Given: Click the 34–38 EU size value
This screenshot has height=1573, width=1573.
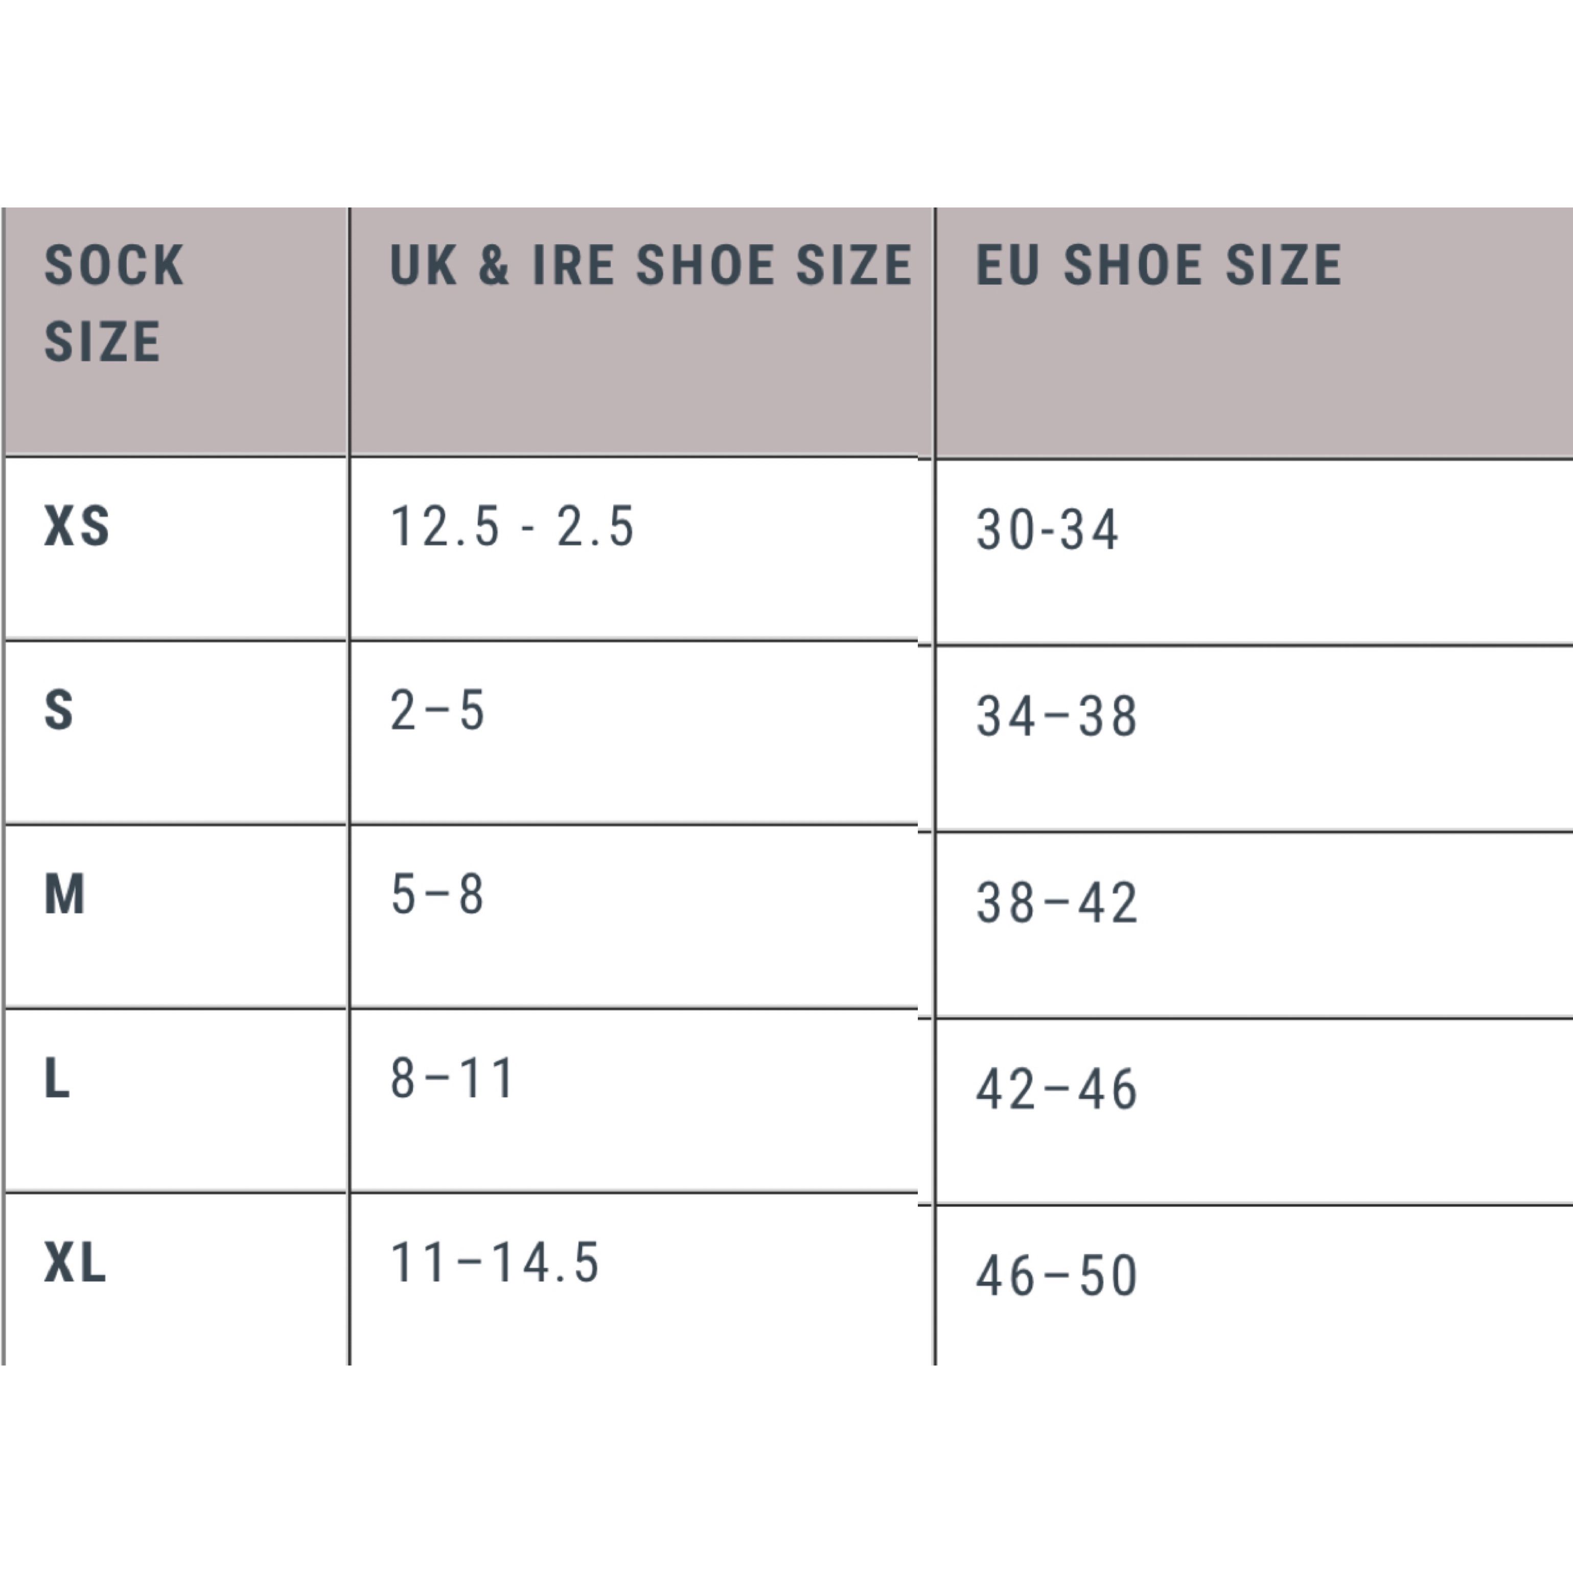Looking at the screenshot, I should (x=1057, y=716).
